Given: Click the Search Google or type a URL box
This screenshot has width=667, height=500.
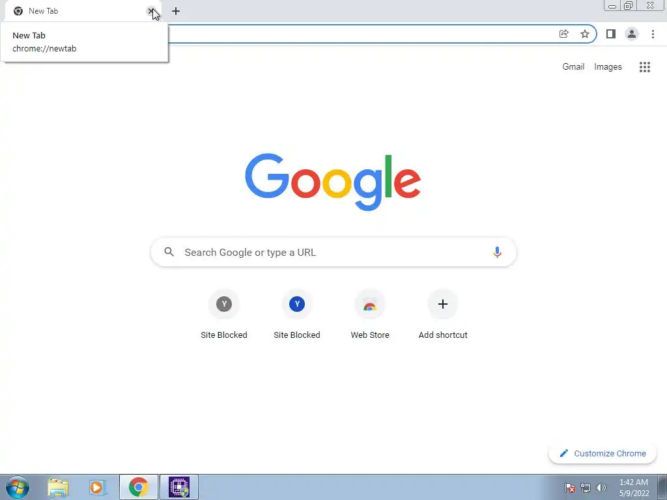Looking at the screenshot, I should [x=333, y=252].
